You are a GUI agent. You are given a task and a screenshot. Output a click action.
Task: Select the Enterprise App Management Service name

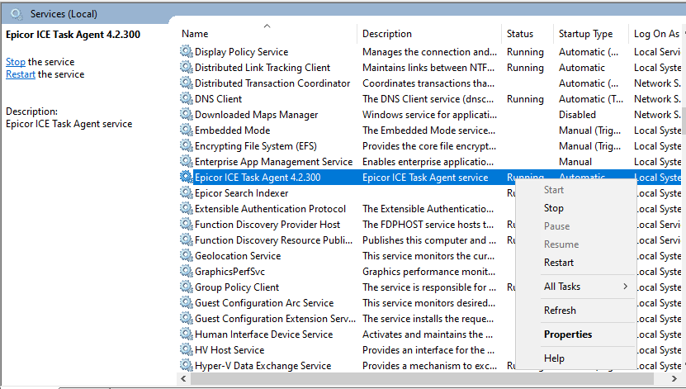click(273, 161)
